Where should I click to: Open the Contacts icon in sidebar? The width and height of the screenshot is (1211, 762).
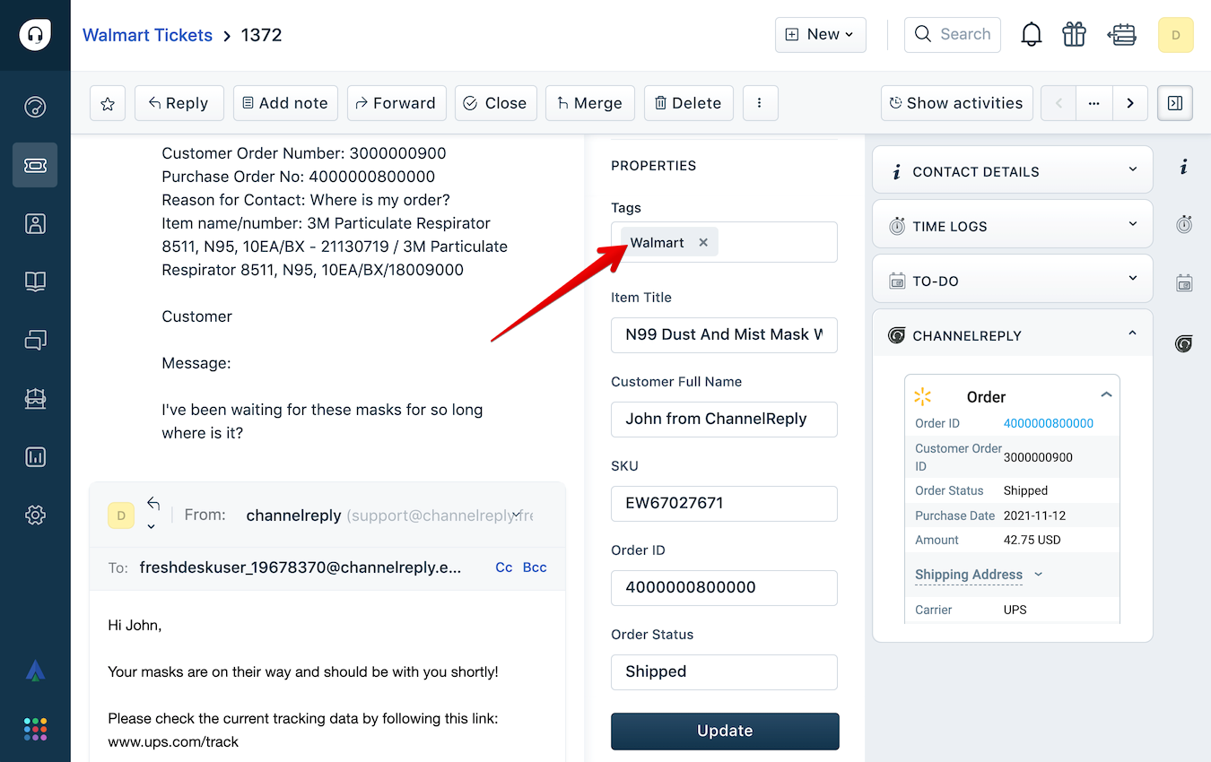35,223
